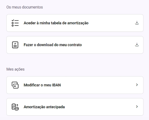The width and height of the screenshot is (149, 120).
Task: Click blank middle area of amortization table card
Action: pyautogui.click(x=112, y=23)
